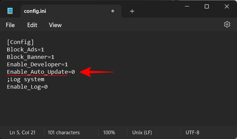The width and height of the screenshot is (237, 139).
Task: Open the File menu
Action: [x=10, y=25]
